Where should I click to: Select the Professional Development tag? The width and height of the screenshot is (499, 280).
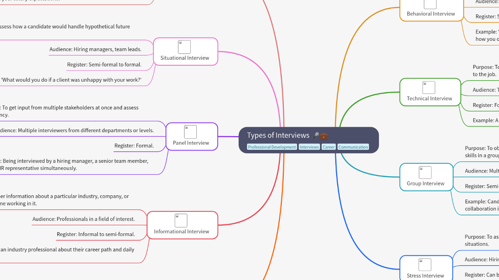point(272,147)
